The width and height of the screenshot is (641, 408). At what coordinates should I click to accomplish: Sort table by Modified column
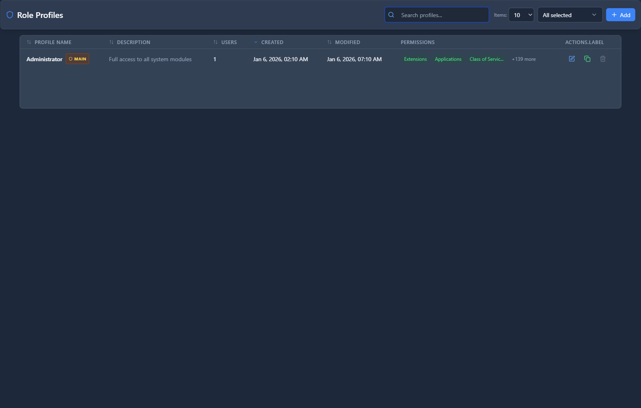(329, 42)
